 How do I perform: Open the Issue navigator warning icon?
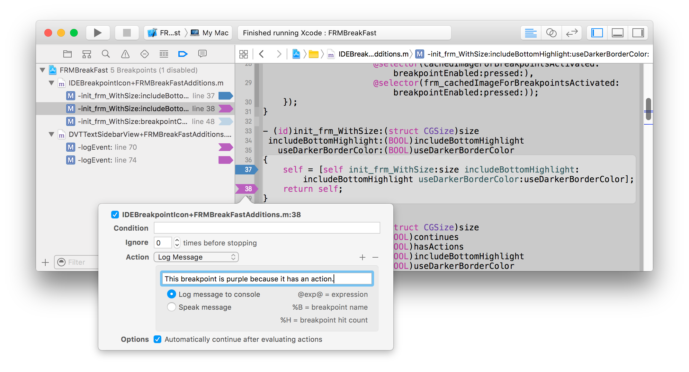(x=125, y=54)
